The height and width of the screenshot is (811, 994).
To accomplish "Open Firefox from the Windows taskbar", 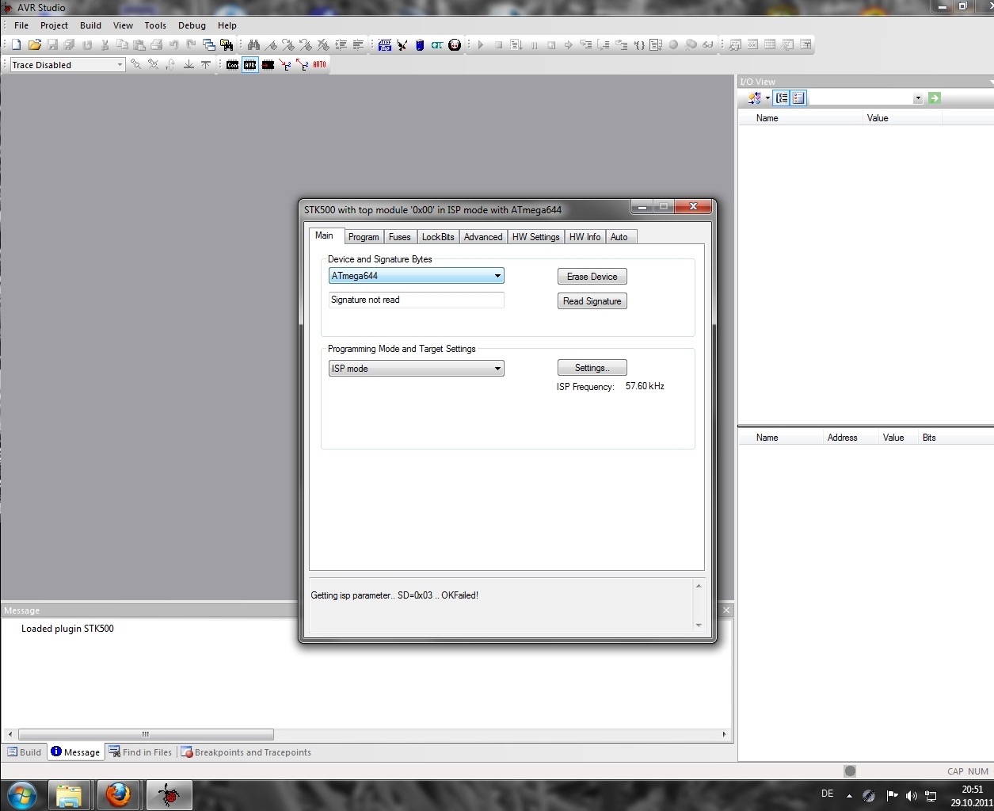I will click(x=118, y=794).
